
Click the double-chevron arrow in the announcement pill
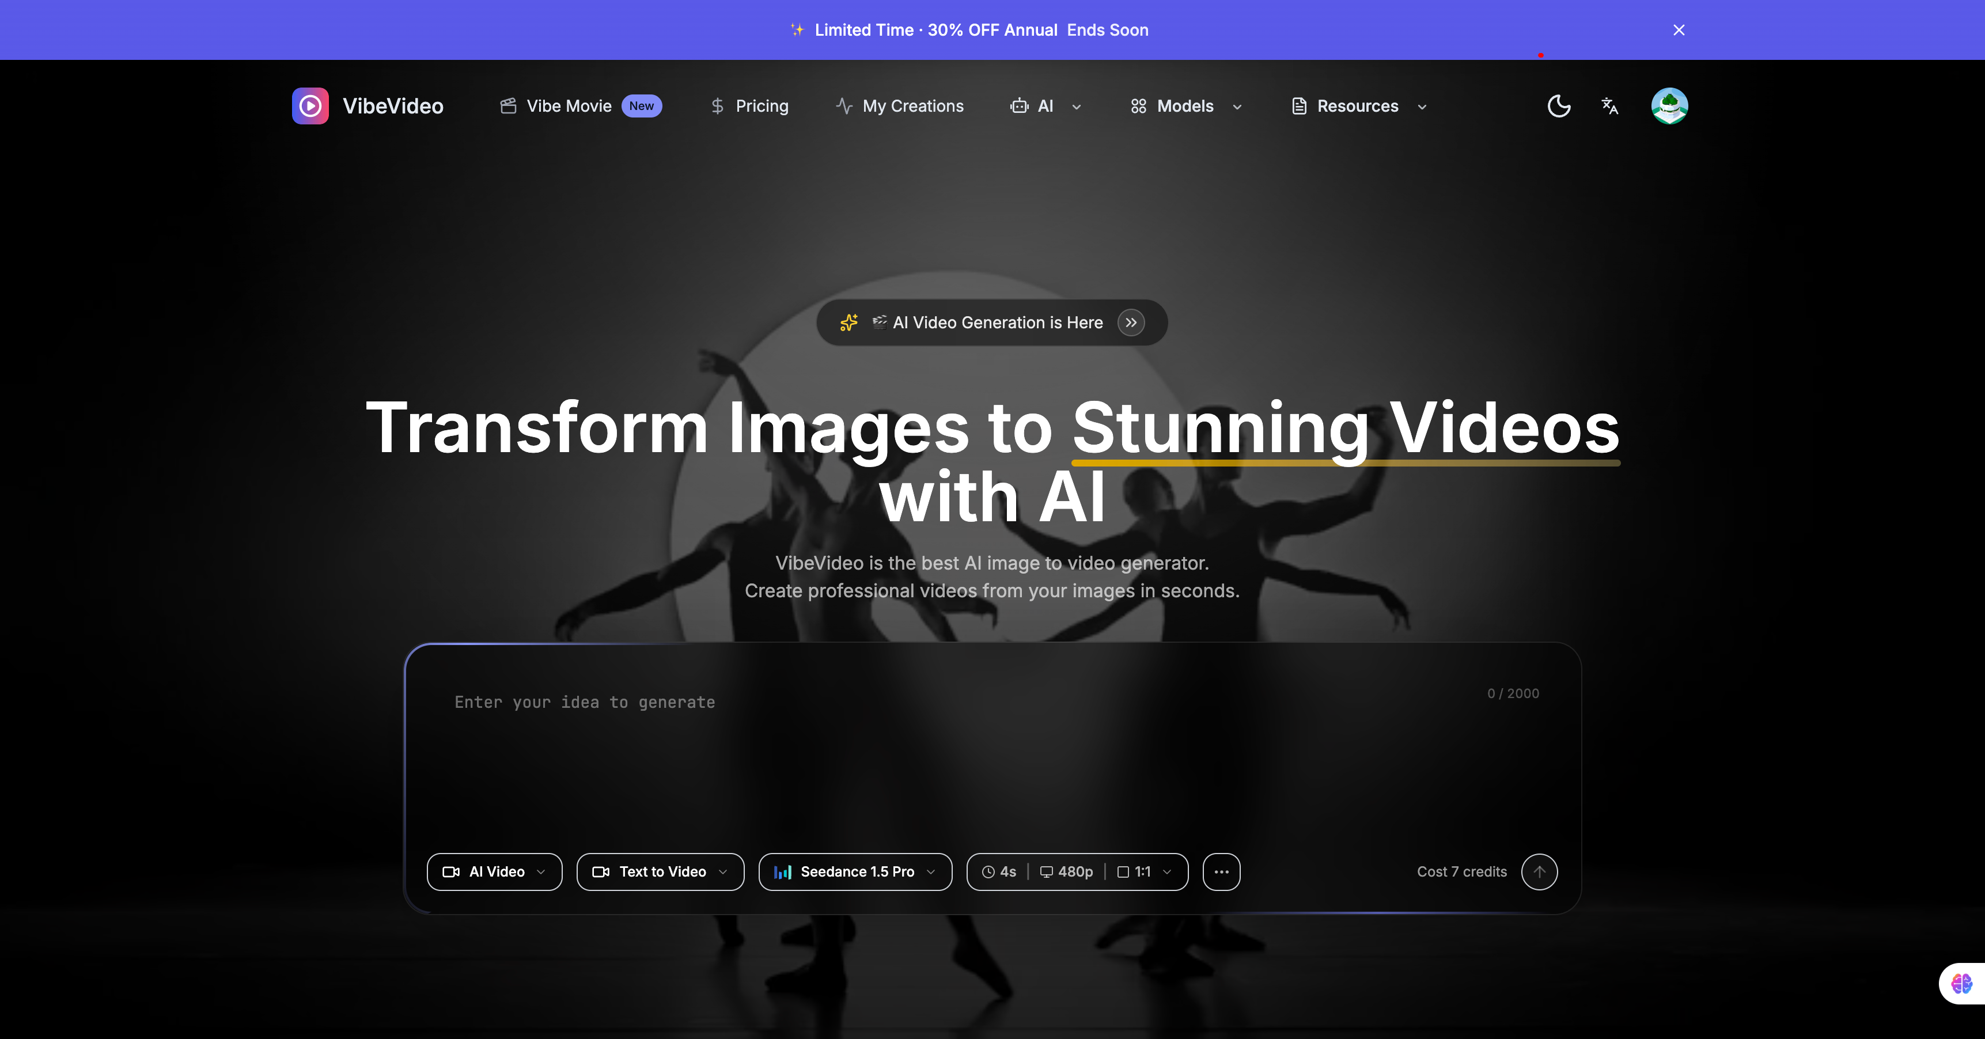pos(1130,323)
